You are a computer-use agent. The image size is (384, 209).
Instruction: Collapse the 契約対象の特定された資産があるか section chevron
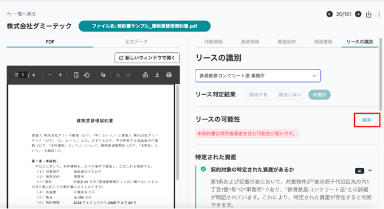click(370, 171)
